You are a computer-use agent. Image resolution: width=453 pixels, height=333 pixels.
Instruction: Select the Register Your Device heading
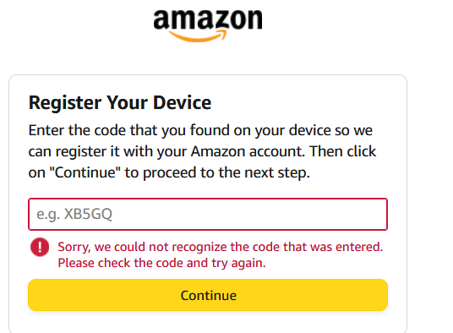pyautogui.click(x=120, y=103)
